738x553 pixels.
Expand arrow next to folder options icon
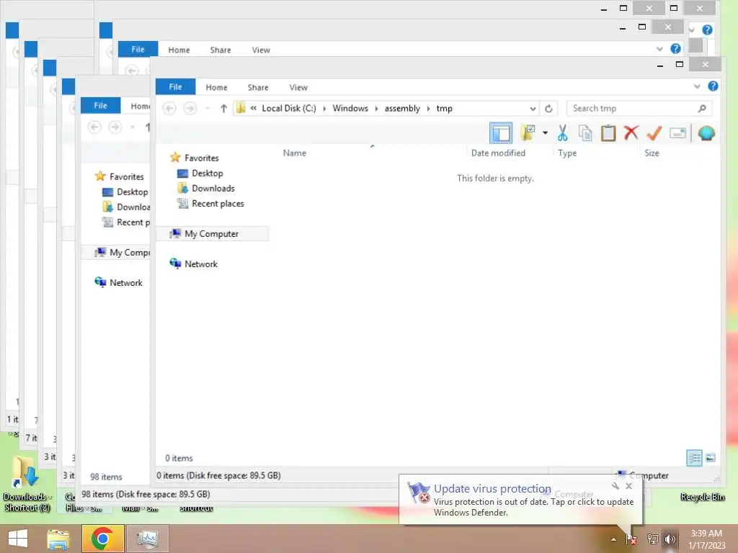545,133
